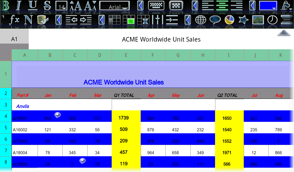Select column A header
Viewport: 294px width, 172px height.
pyautogui.click(x=25, y=55)
